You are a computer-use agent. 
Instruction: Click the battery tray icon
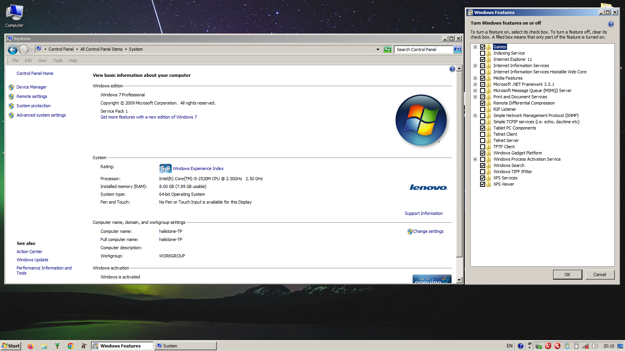point(576,346)
